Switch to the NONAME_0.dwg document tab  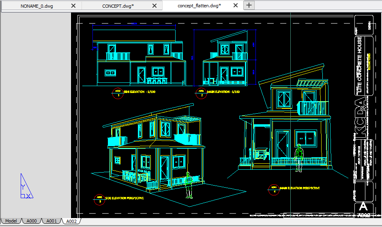(x=37, y=6)
